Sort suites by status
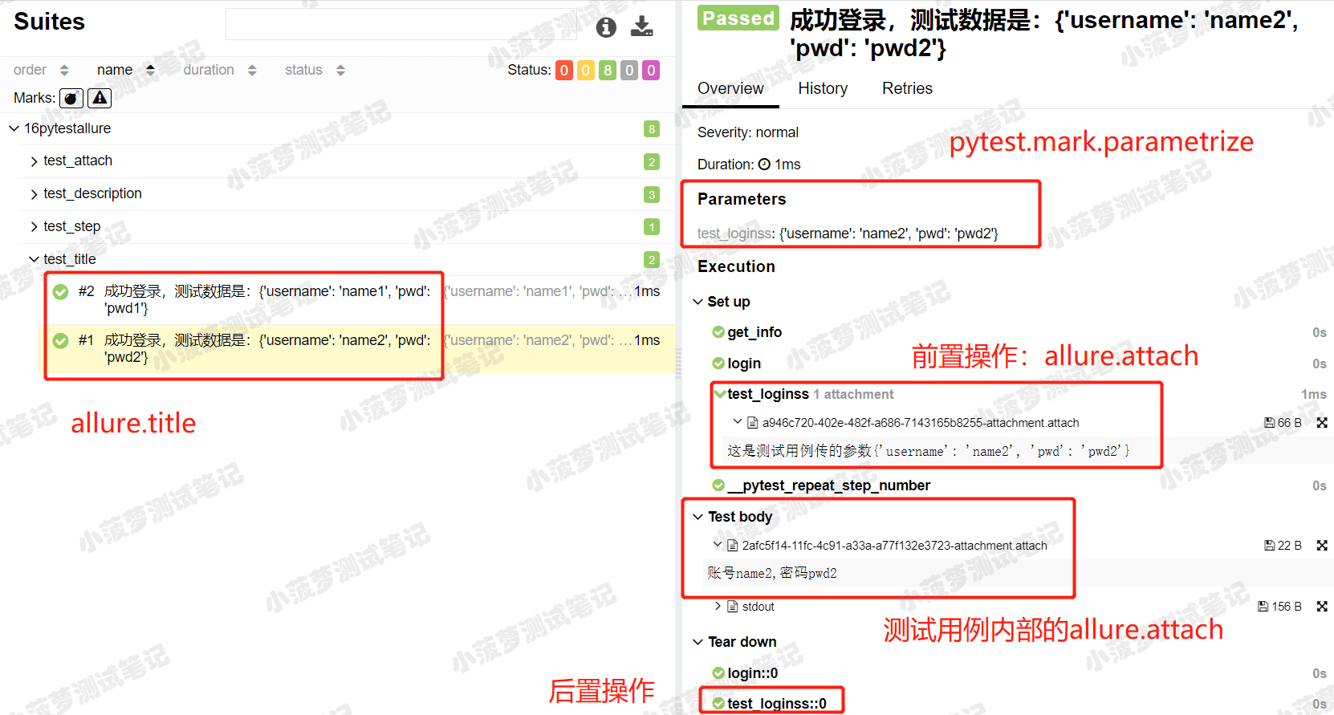Screen dimensions: 1334x715 (315, 70)
